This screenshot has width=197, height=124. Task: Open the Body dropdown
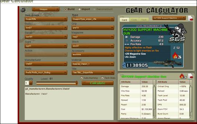[46, 28]
